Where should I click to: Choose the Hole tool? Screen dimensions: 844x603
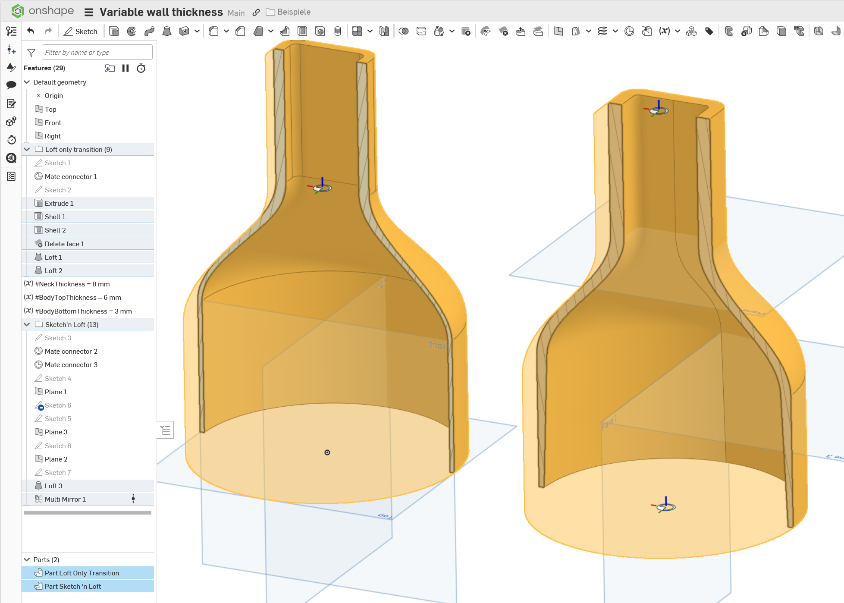coord(320,31)
